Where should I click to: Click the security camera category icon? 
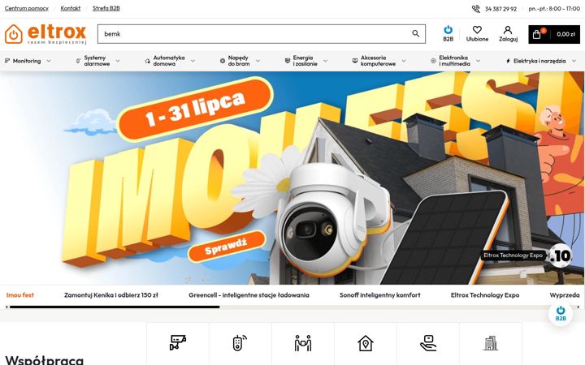[178, 342]
